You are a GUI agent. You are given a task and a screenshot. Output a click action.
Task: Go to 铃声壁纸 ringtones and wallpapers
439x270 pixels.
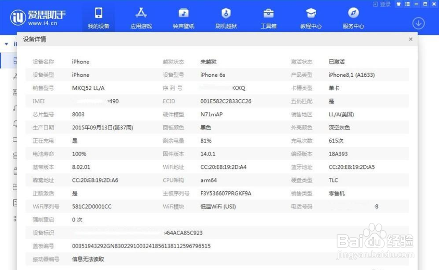click(184, 18)
